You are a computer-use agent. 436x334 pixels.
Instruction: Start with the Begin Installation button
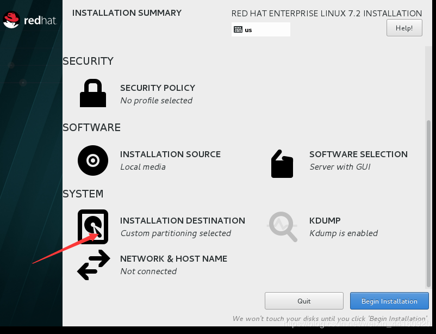click(389, 301)
